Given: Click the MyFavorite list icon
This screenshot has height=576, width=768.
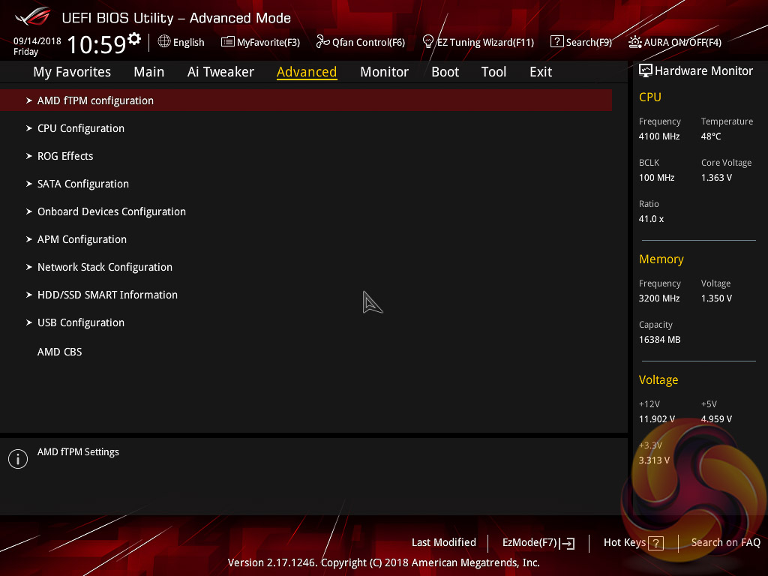Looking at the screenshot, I should point(228,42).
